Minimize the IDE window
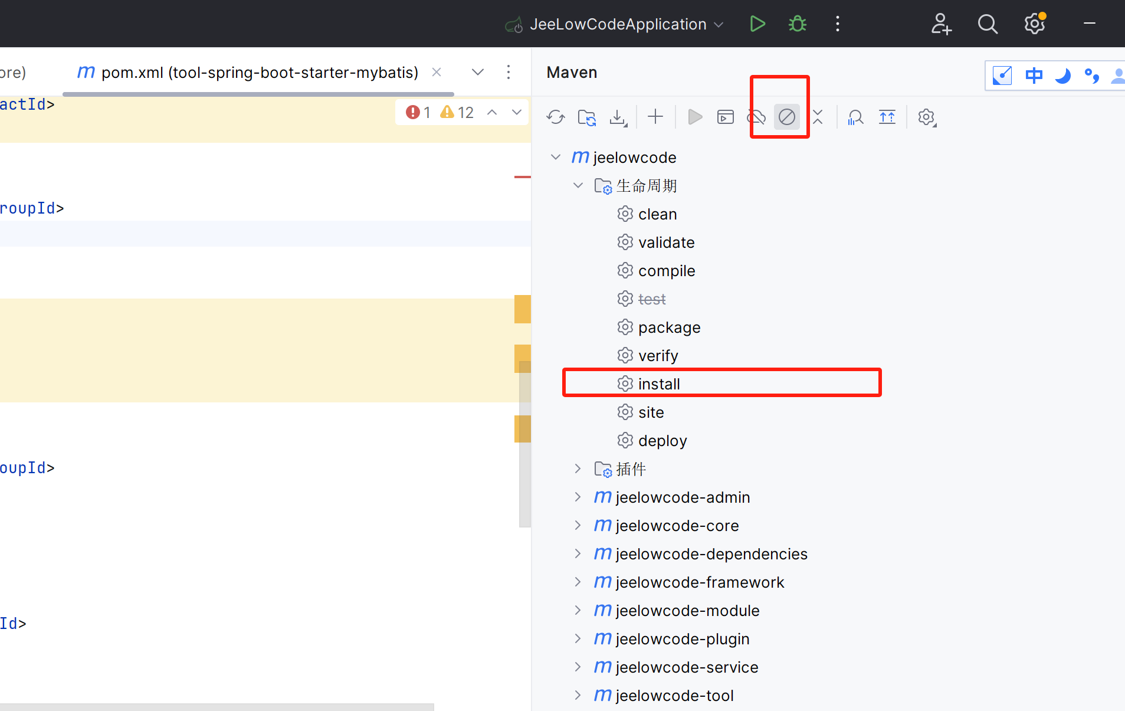Viewport: 1125px width, 711px height. coord(1089,24)
